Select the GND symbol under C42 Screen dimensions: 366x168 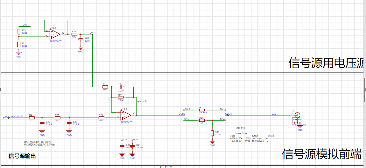pyautogui.click(x=42, y=132)
